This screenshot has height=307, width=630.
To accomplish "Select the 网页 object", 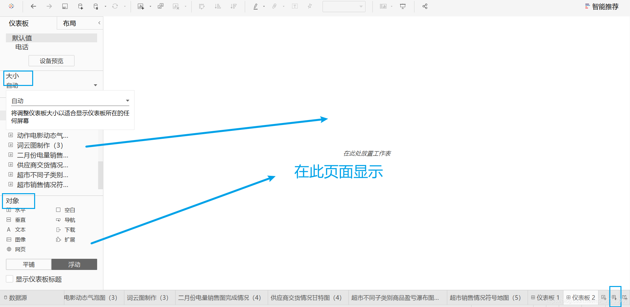I will 16,249.
